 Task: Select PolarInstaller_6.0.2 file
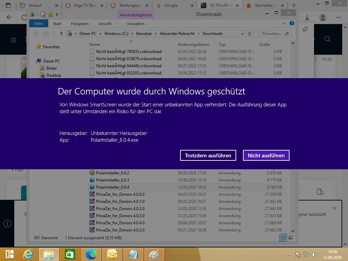[x=112, y=173]
